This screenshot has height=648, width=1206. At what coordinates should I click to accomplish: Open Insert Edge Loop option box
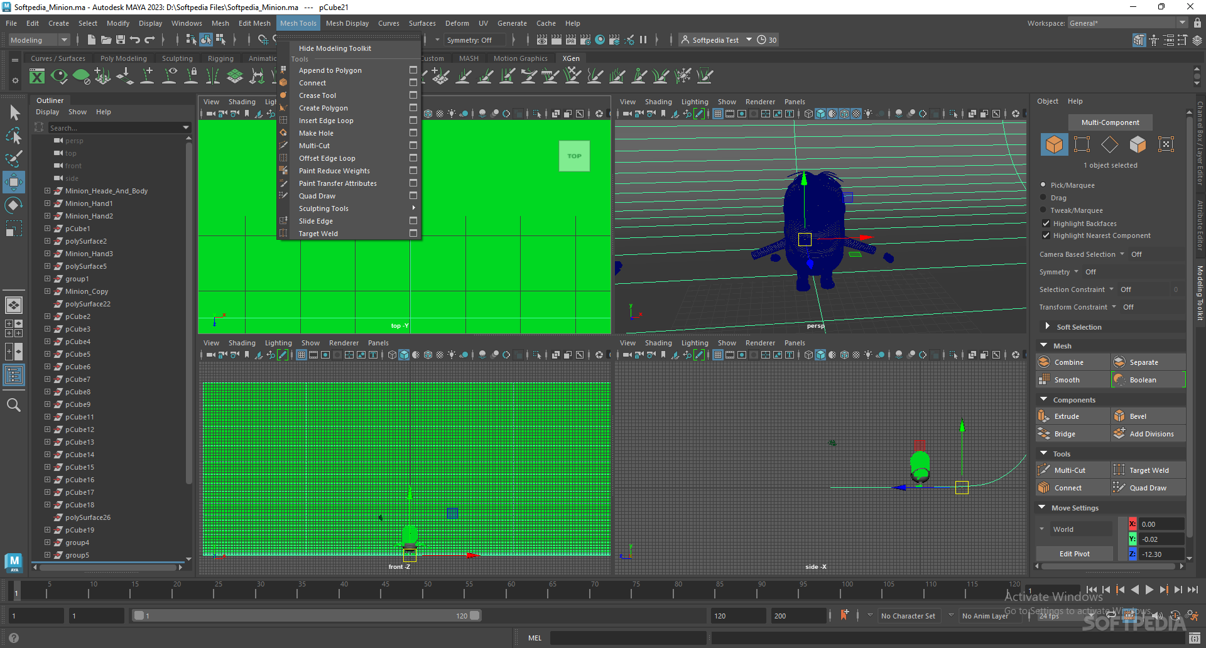(413, 121)
